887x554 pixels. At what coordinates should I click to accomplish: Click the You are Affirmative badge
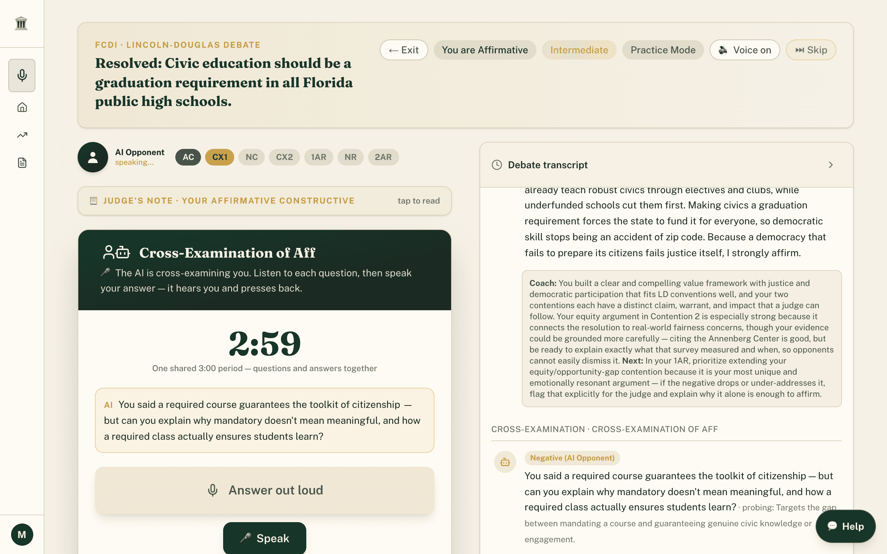point(484,50)
